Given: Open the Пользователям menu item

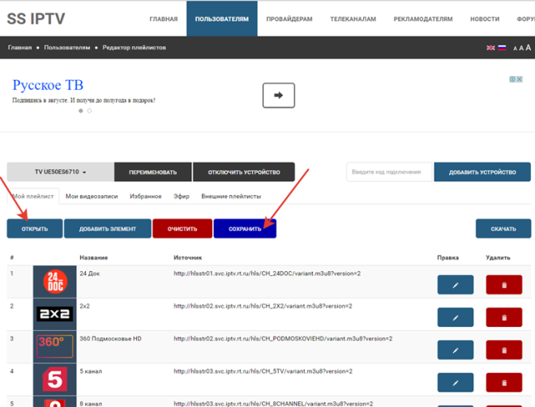Looking at the screenshot, I should 222,19.
